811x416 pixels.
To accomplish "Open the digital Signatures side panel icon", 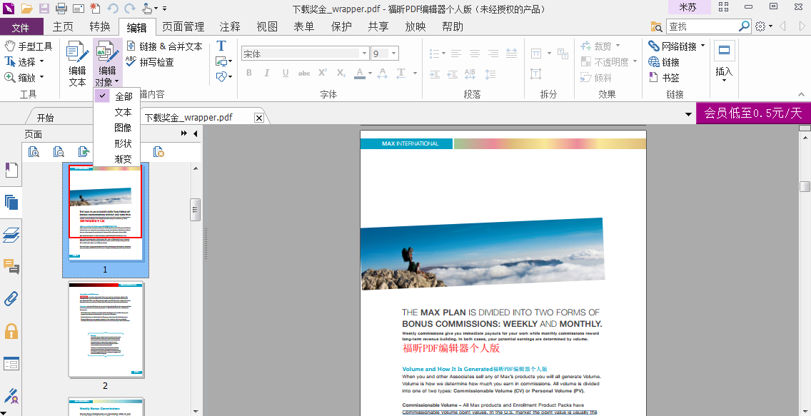I will (x=11, y=396).
